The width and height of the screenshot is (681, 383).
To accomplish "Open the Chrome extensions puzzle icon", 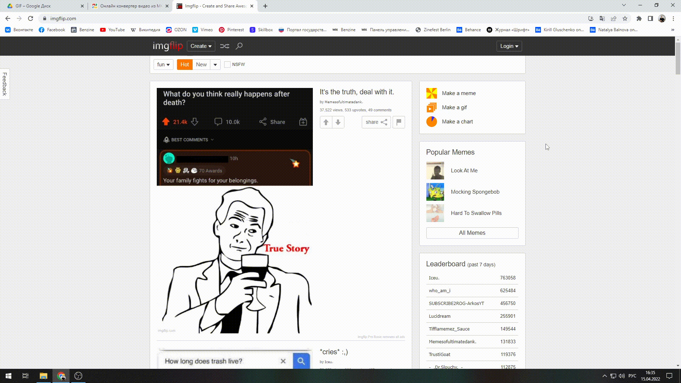I will click(639, 18).
